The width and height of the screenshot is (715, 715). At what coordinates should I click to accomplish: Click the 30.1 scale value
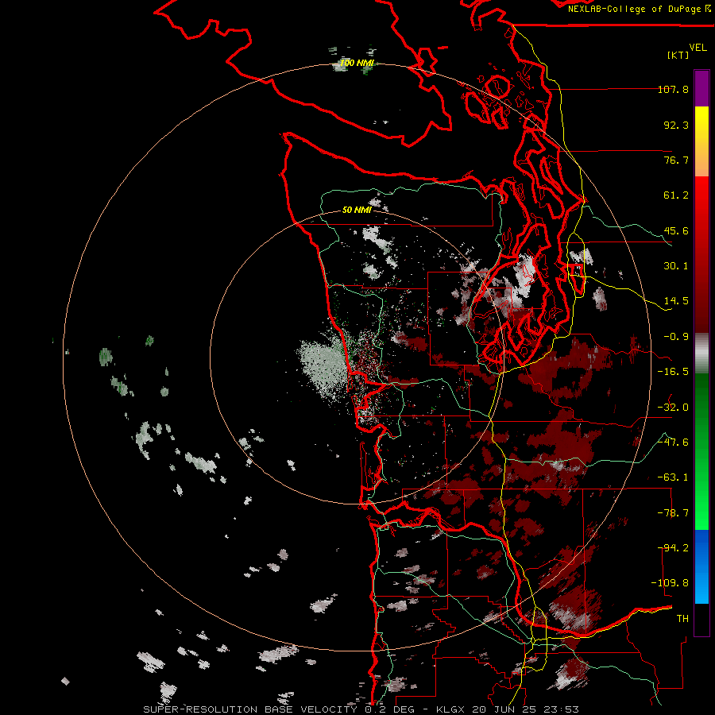(x=676, y=266)
